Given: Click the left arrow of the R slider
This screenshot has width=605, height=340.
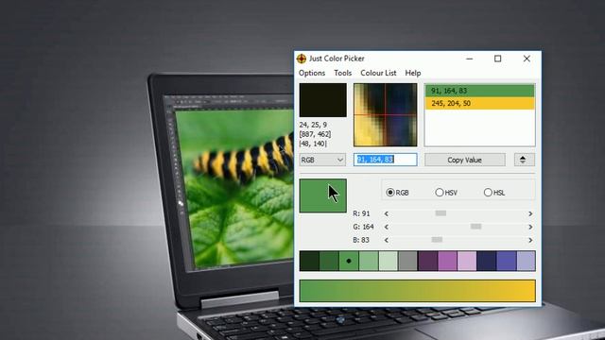Looking at the screenshot, I should [x=387, y=214].
